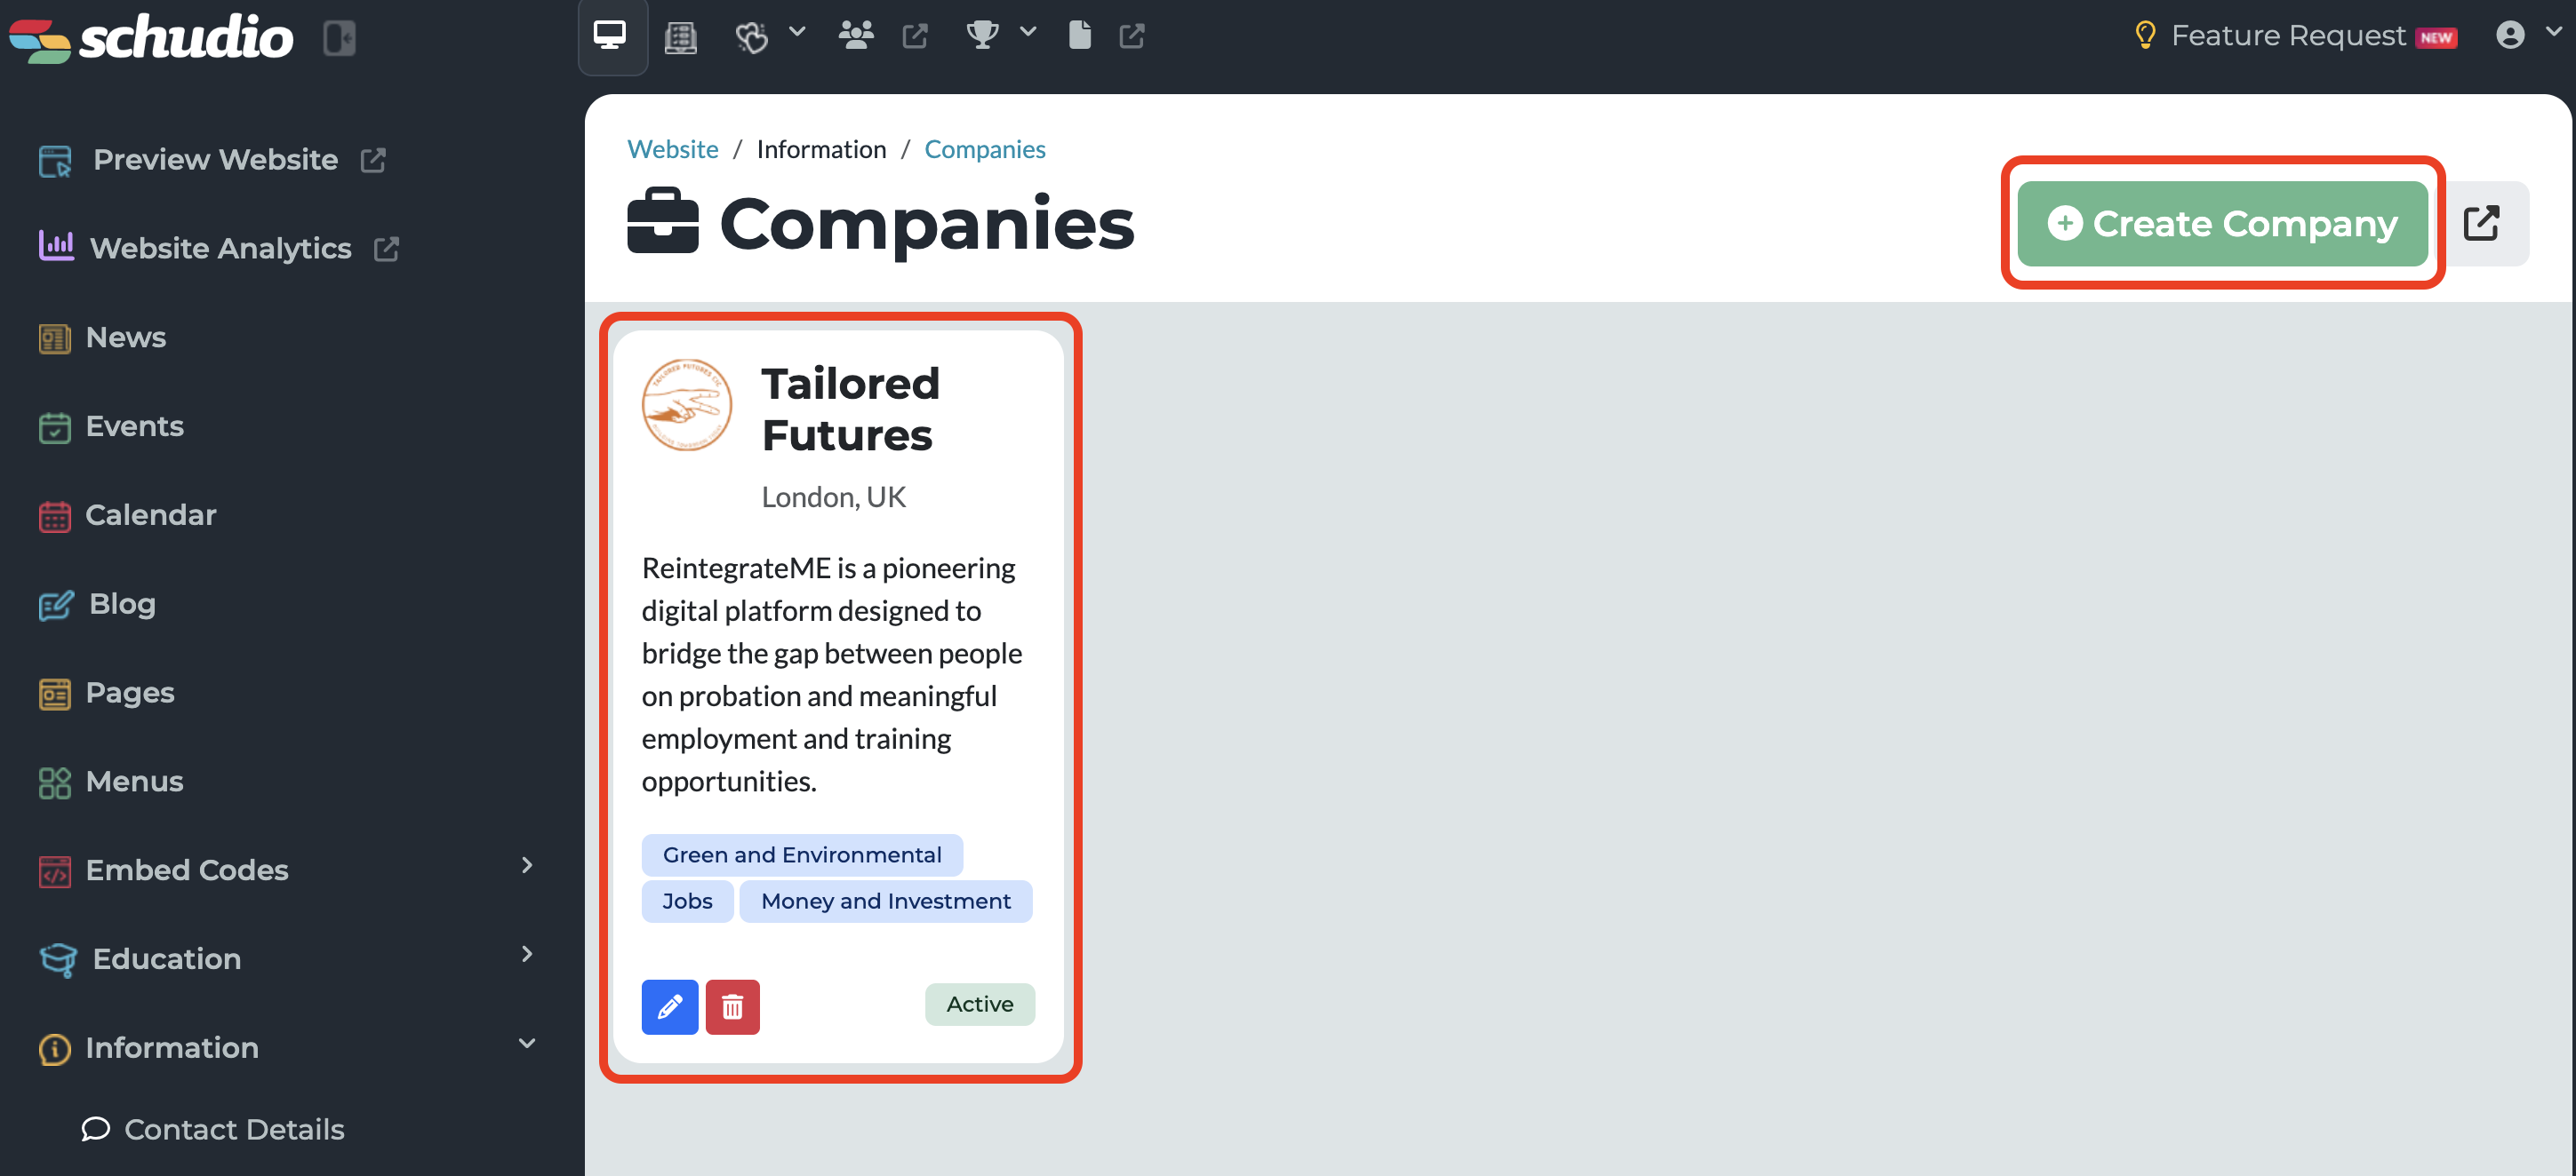
Task: Click the Tailored Futures logo thumbnail
Action: (x=686, y=405)
